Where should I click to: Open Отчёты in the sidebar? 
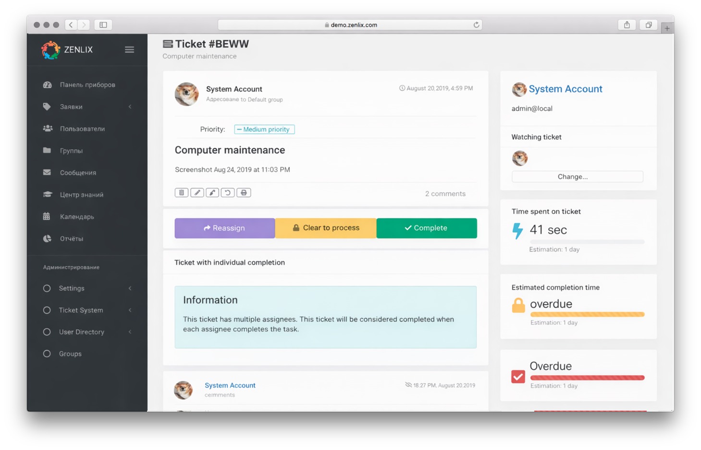tap(71, 239)
